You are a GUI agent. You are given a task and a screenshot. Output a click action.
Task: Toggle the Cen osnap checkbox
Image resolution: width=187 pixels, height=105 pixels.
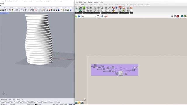tap(15, 102)
